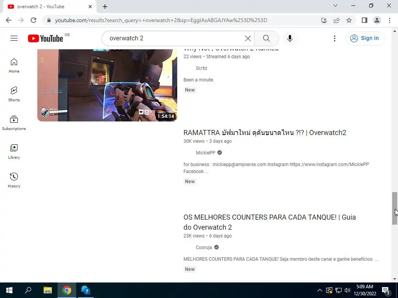Focus the address bar URL
Screen dimensions: 398x298
161,20
